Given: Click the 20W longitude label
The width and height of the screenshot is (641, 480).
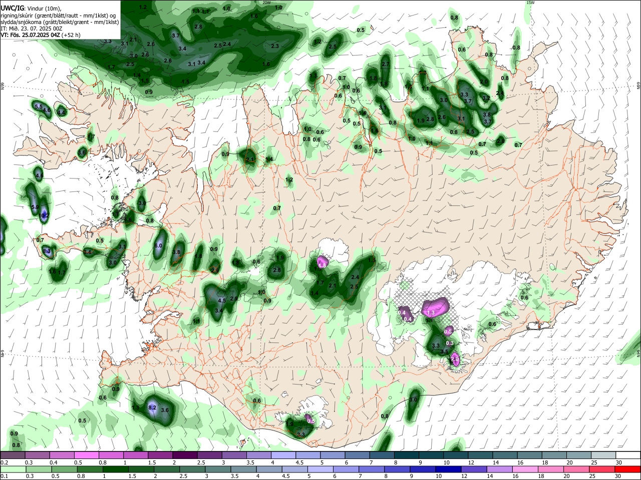Looking at the screenshot, I should pyautogui.click(x=266, y=2).
